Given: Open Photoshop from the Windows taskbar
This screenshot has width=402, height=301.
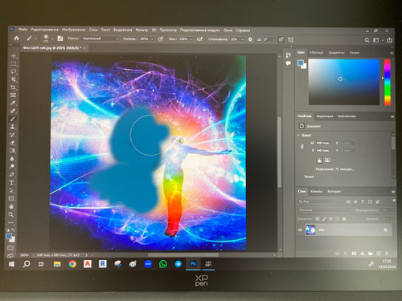Looking at the screenshot, I should pyautogui.click(x=193, y=264).
